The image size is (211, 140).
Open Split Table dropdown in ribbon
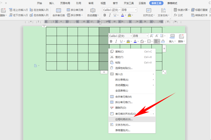[75, 15]
